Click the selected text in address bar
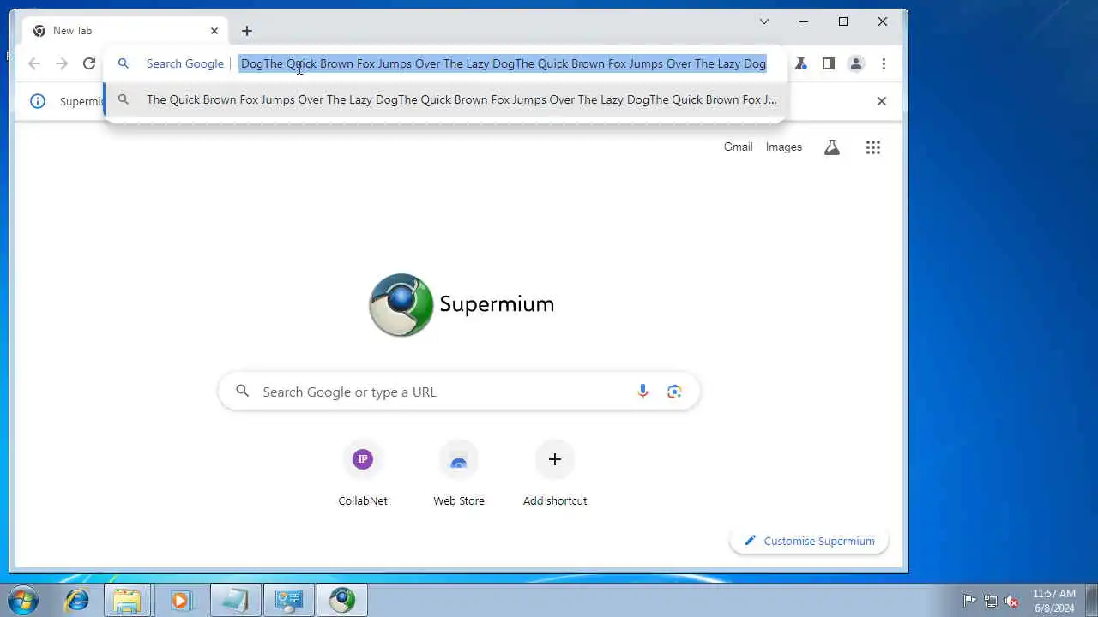 tap(504, 63)
